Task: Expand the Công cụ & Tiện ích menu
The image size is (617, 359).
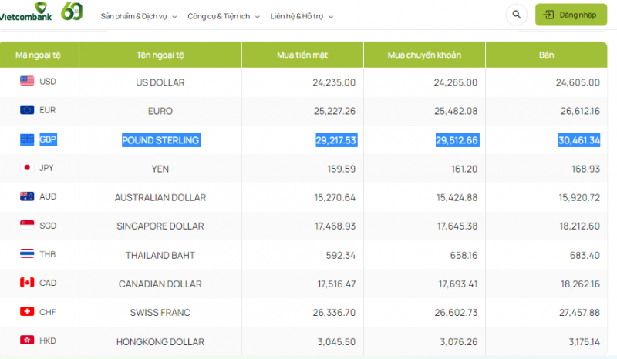Action: (x=224, y=16)
